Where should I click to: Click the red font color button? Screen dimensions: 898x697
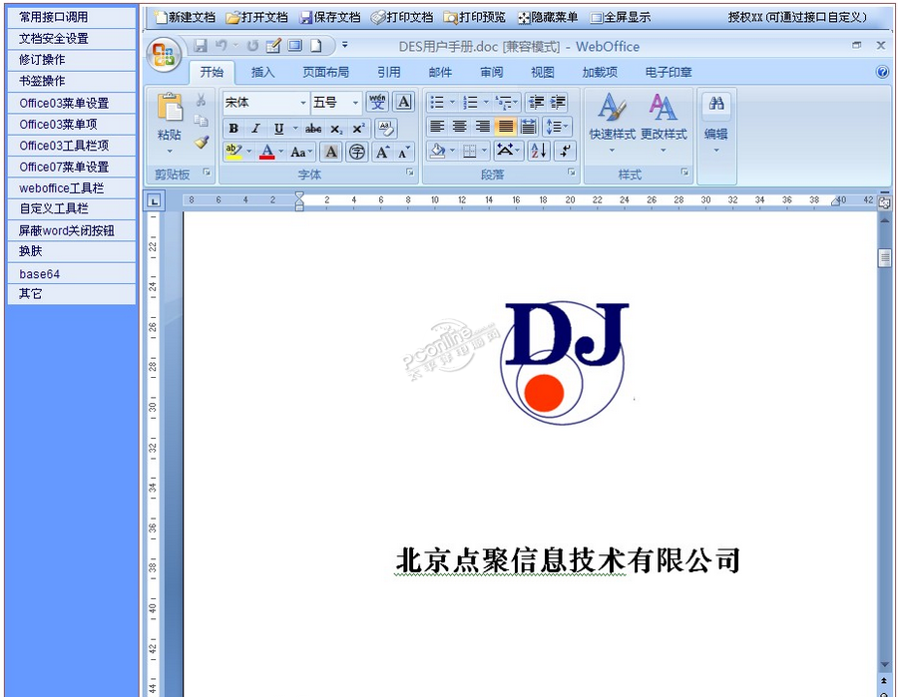pyautogui.click(x=266, y=152)
